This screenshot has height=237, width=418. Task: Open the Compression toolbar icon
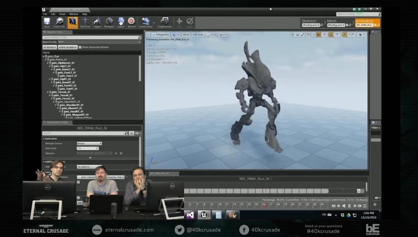[164, 22]
